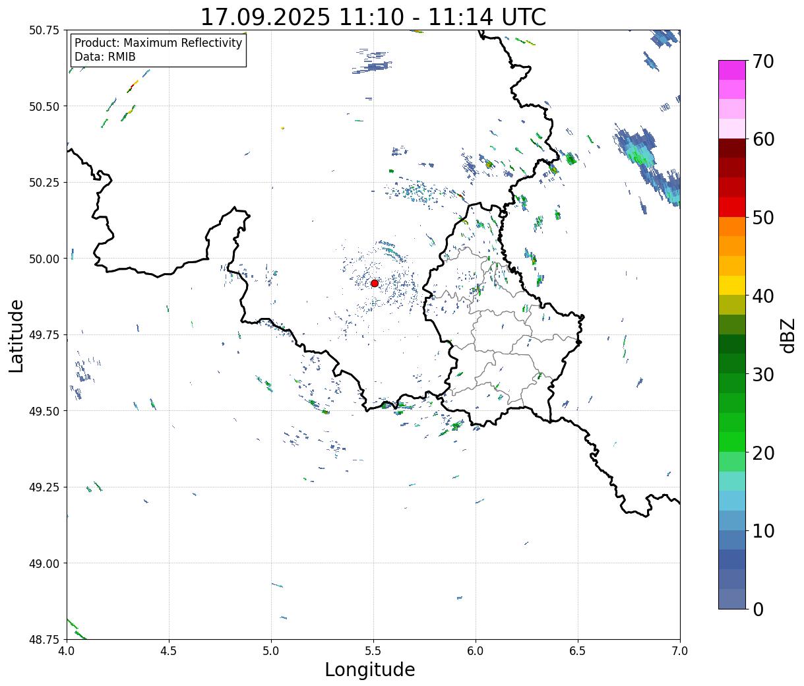
Task: Click the colorbar tick label 30
Action: tap(762, 374)
